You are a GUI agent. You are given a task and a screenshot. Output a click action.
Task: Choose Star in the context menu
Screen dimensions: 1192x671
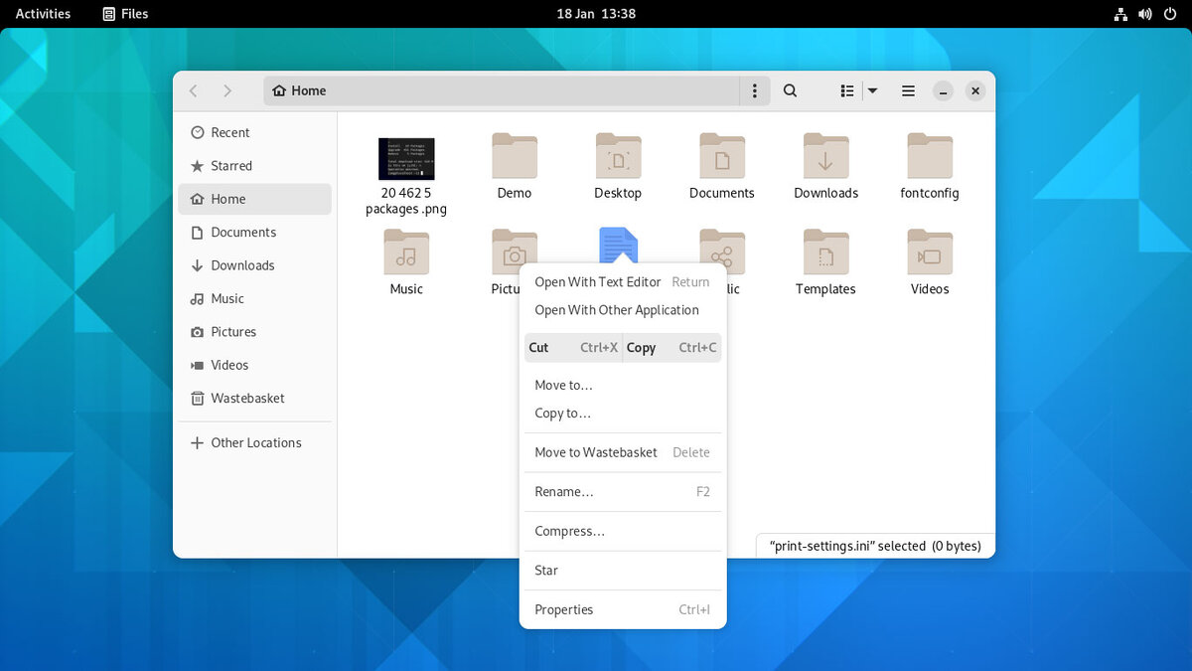(x=623, y=571)
